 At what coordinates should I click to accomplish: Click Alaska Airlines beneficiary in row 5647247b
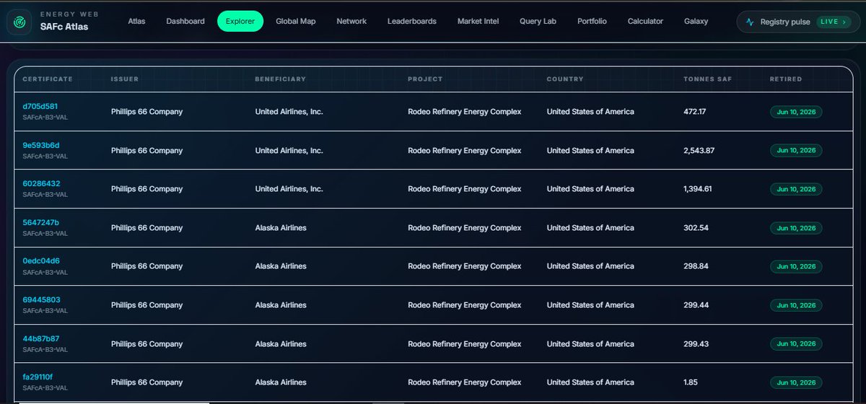pyautogui.click(x=281, y=228)
